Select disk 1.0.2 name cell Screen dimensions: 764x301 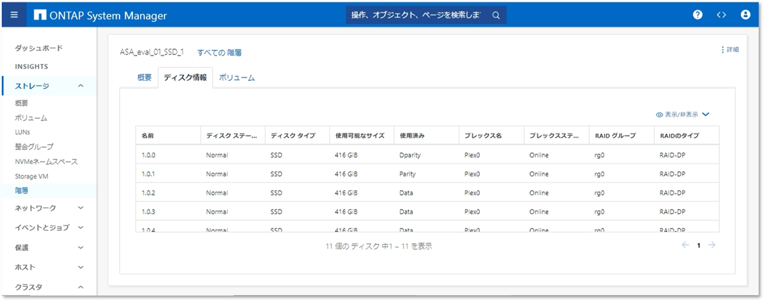pyautogui.click(x=148, y=193)
